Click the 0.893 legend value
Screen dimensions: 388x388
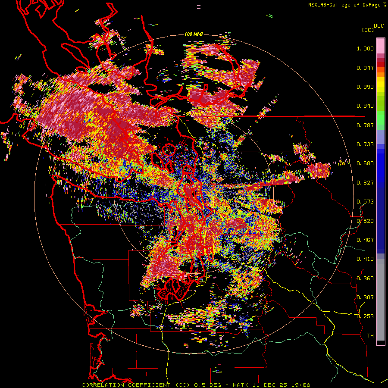point(365,87)
